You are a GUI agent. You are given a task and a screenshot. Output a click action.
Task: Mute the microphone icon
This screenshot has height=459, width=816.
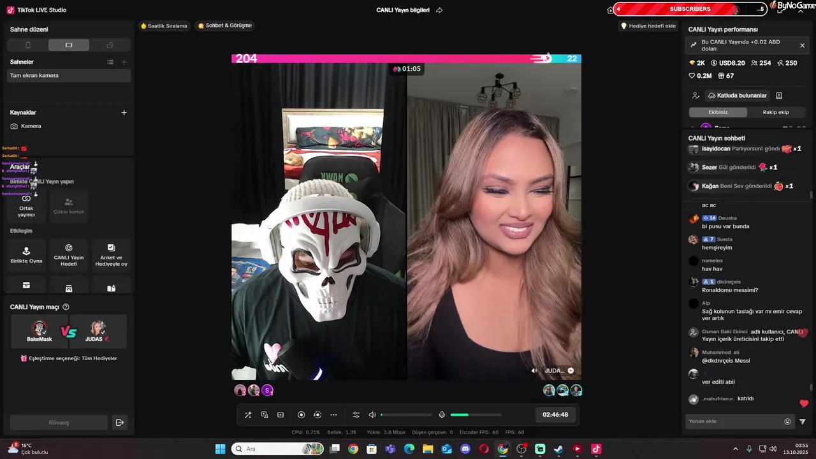pyautogui.click(x=442, y=415)
